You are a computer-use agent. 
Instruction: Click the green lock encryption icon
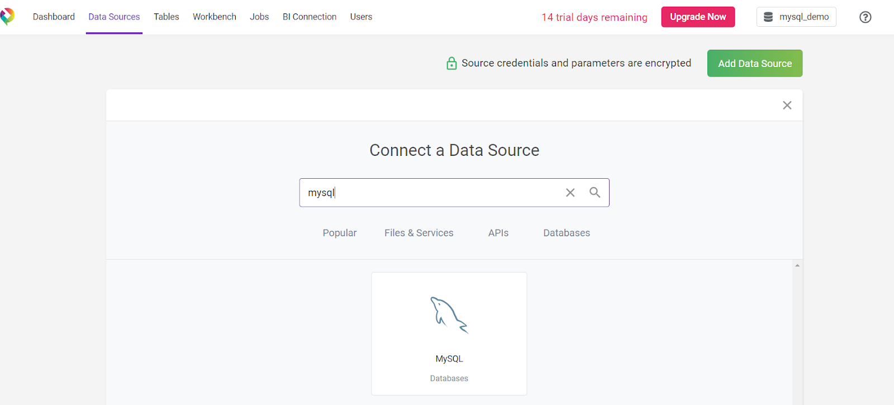pyautogui.click(x=451, y=64)
